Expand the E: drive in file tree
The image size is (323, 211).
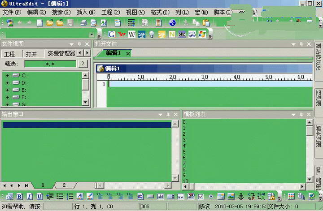[x=7, y=90]
